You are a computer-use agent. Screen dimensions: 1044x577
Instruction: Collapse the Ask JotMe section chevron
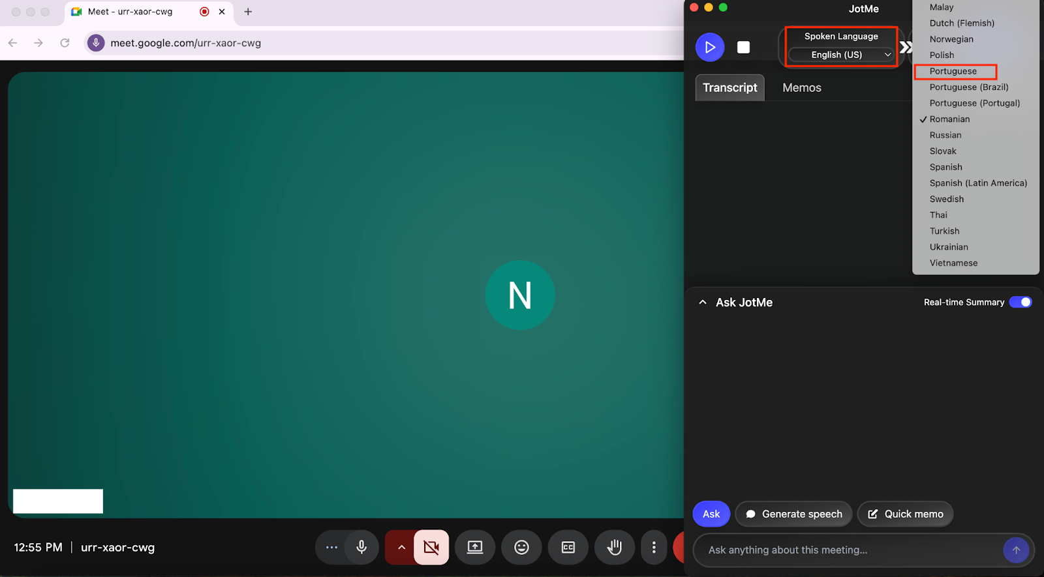703,303
